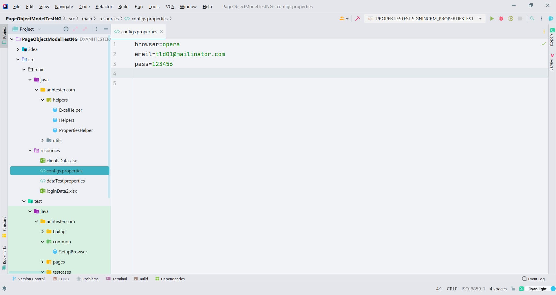
Task: Expand the utils package
Action: (43, 140)
